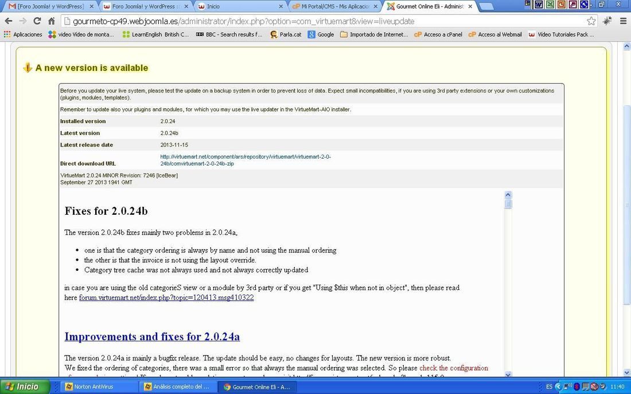Go forward with the browser forward arrow
This screenshot has width=631, height=394.
(x=22, y=21)
